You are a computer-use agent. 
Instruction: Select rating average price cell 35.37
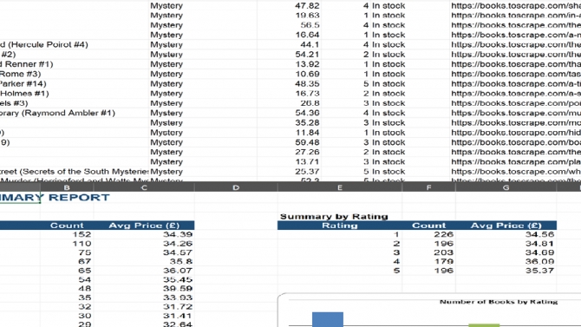(x=506, y=271)
